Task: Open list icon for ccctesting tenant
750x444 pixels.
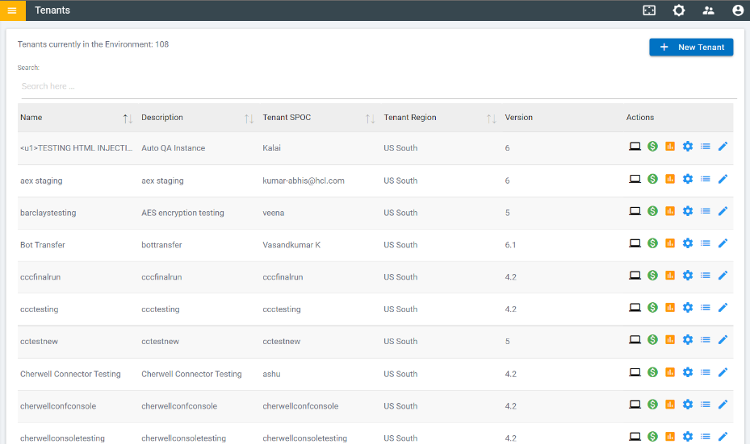Action: 706,308
